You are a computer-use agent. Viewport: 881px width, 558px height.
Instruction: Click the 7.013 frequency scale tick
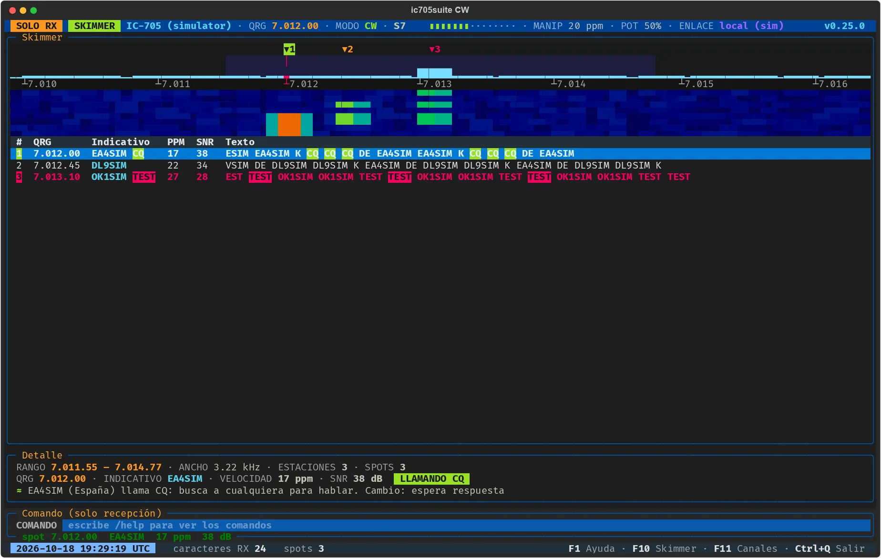[434, 83]
